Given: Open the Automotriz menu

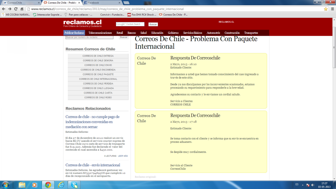Looking at the screenshot, I should click(x=213, y=33).
